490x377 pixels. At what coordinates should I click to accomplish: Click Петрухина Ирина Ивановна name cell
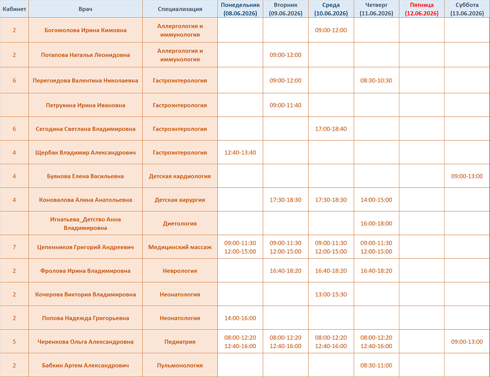tap(86, 105)
